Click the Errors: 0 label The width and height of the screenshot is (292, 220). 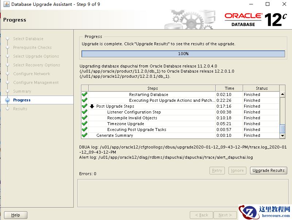tap(88, 174)
